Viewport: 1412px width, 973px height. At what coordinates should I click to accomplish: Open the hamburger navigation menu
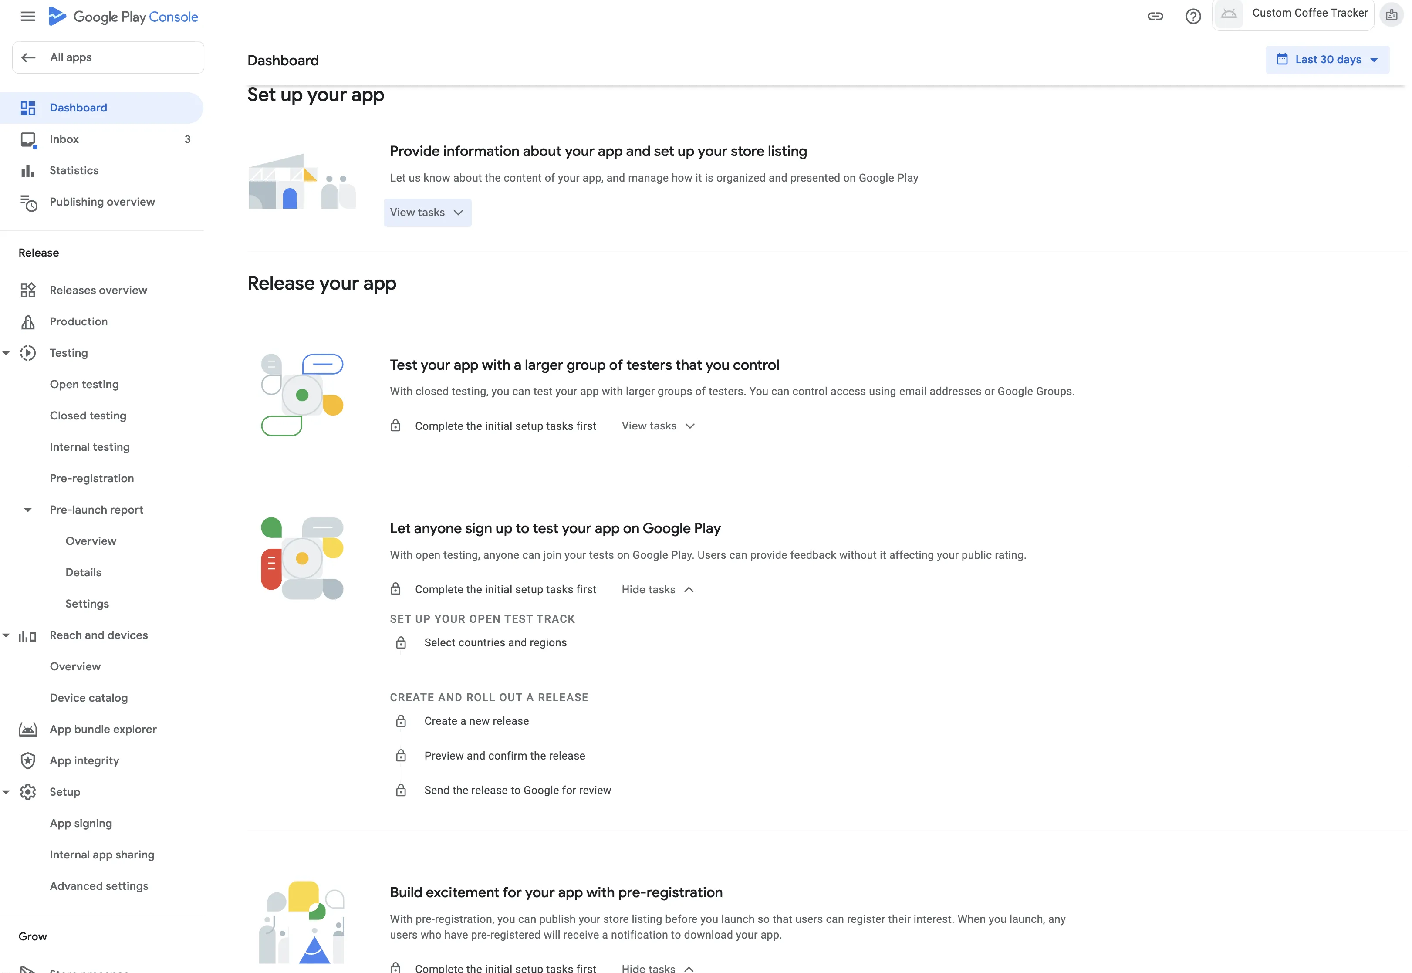tap(27, 17)
